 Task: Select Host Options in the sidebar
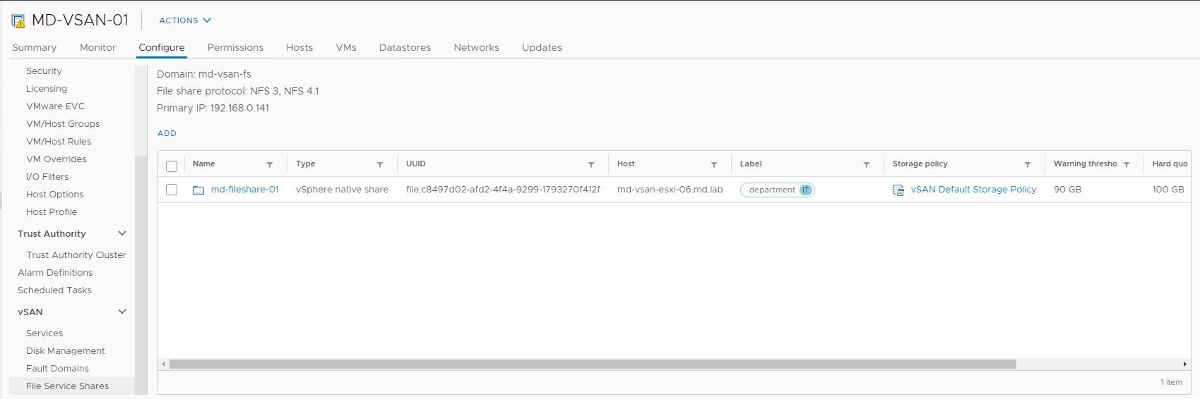point(54,195)
